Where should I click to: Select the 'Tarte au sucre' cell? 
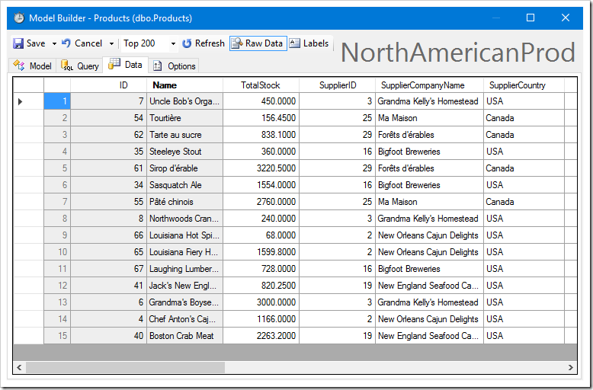click(185, 135)
